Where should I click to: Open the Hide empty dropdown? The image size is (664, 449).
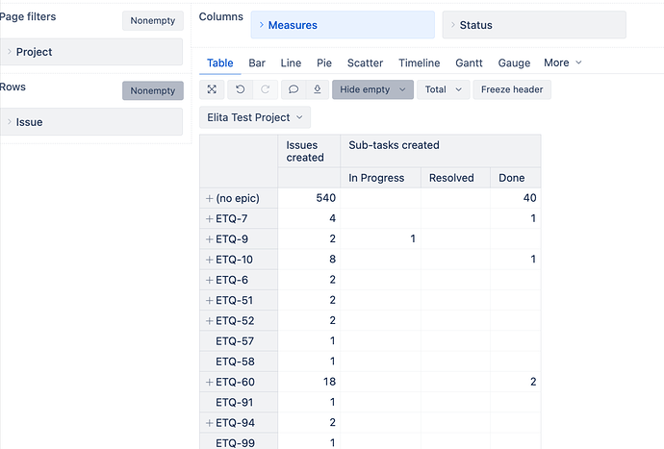(372, 89)
